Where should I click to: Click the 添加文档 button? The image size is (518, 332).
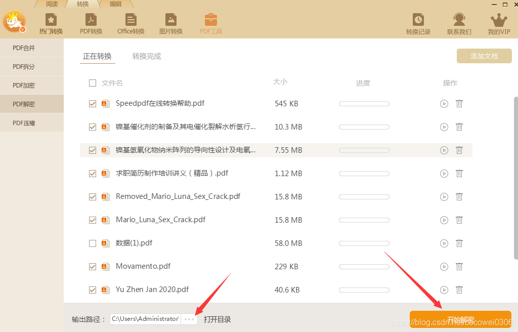pos(484,56)
